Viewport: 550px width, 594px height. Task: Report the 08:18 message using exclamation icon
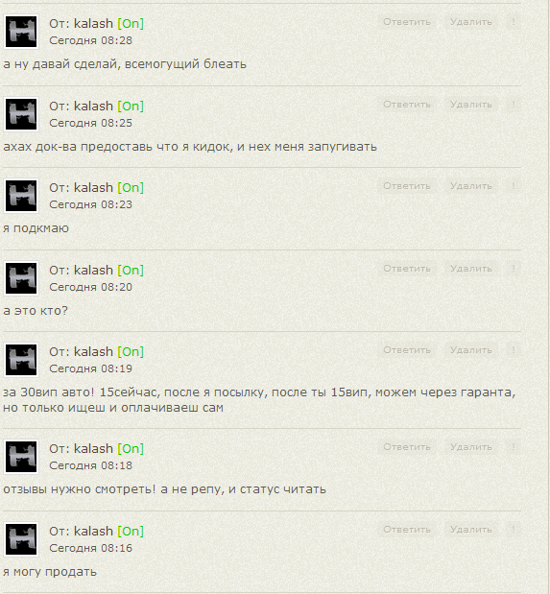(514, 447)
